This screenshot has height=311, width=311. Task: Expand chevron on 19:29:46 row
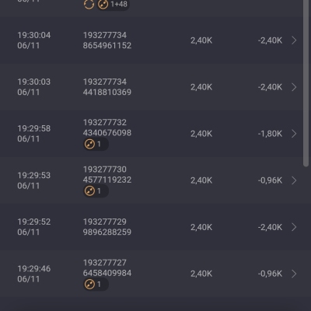tap(294, 274)
